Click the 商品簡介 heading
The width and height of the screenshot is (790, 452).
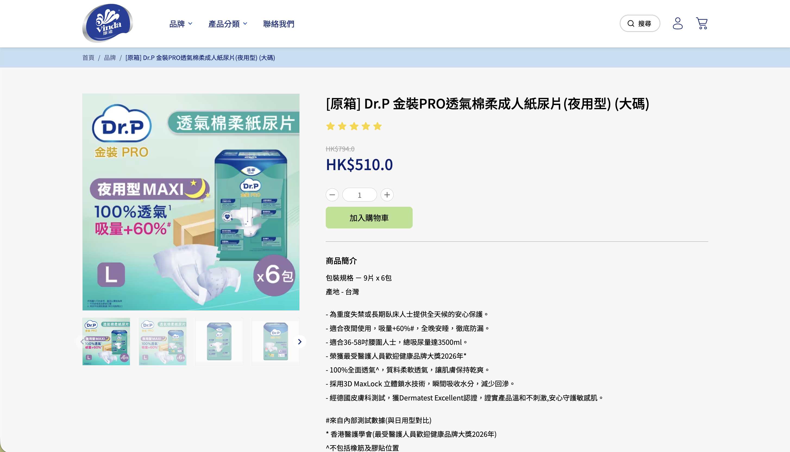[x=341, y=261]
